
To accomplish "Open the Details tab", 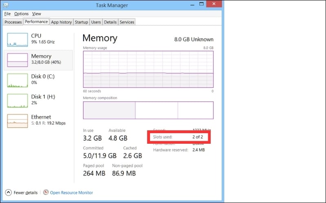I will [x=110, y=22].
